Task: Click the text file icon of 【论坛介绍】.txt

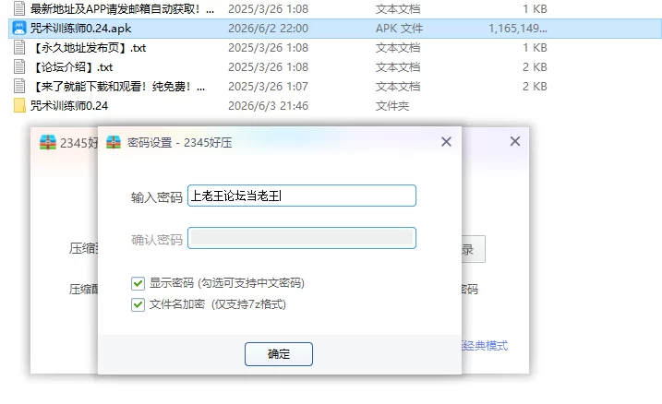Action: [x=19, y=67]
